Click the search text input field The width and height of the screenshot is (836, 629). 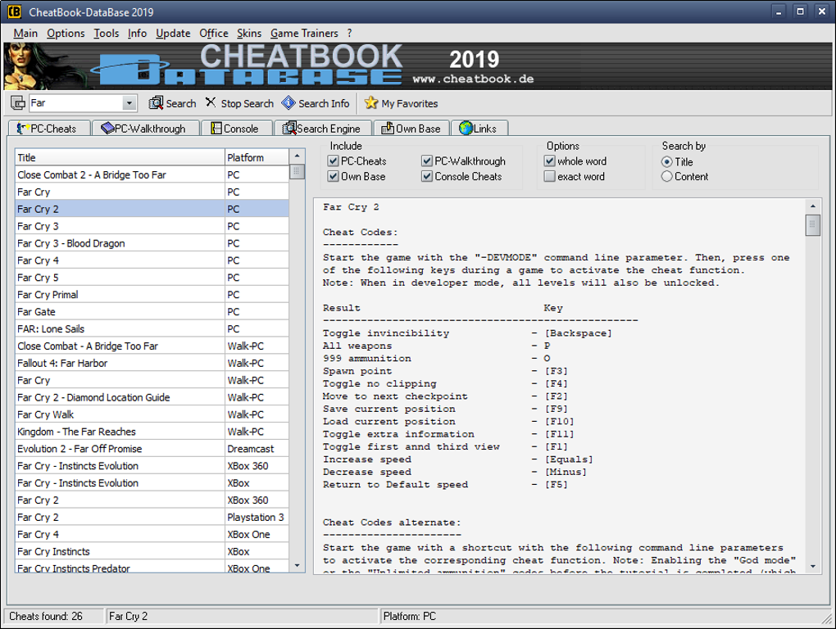[75, 103]
